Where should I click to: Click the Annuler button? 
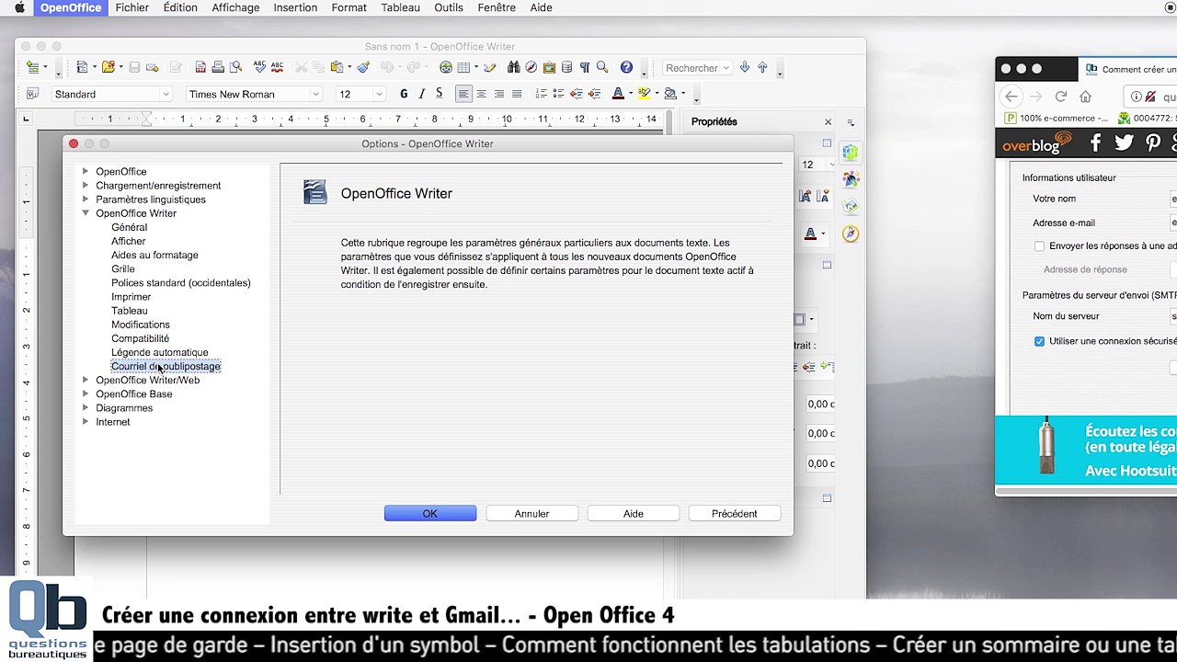click(x=531, y=514)
